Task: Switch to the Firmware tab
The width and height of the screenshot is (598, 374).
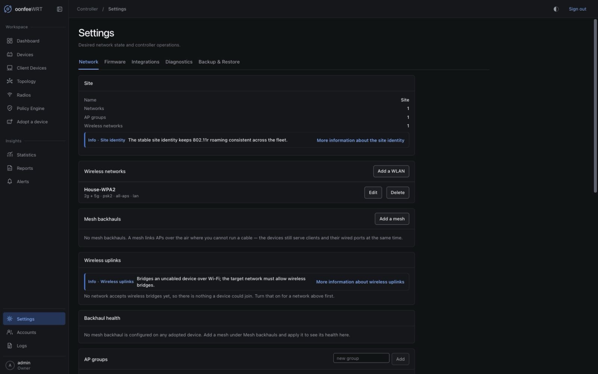Action: click(115, 62)
